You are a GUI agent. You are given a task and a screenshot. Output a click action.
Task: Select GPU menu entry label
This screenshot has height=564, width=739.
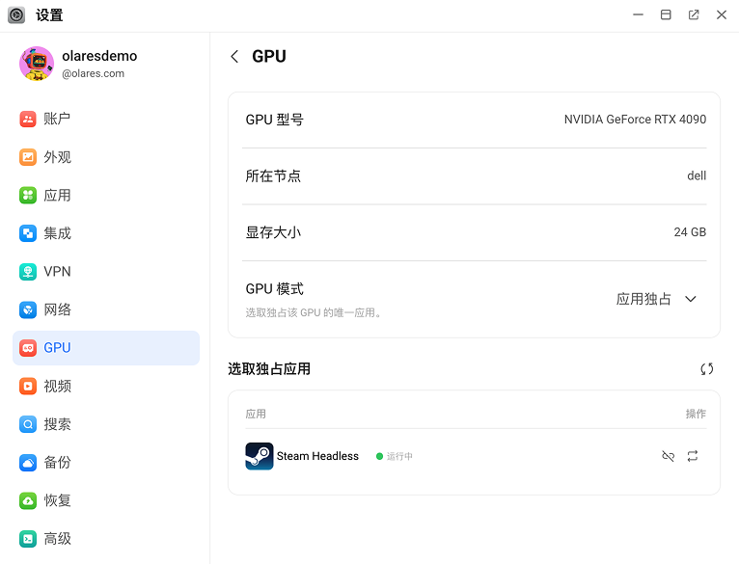point(57,348)
